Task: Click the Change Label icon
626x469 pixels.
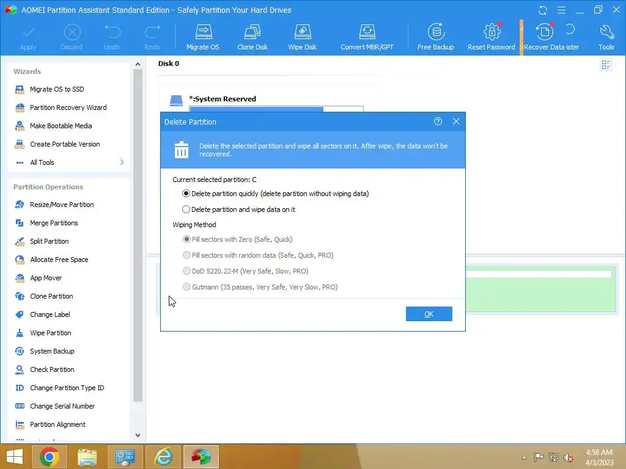Action: (x=20, y=314)
